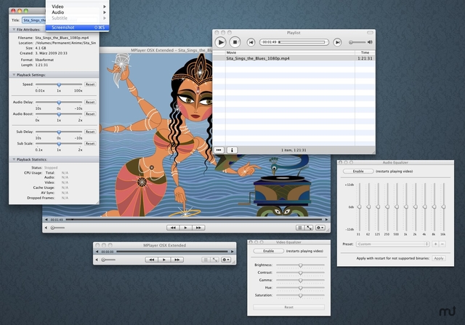Collapse the Playback Settings section
This screenshot has height=325, width=465.
click(x=14, y=75)
